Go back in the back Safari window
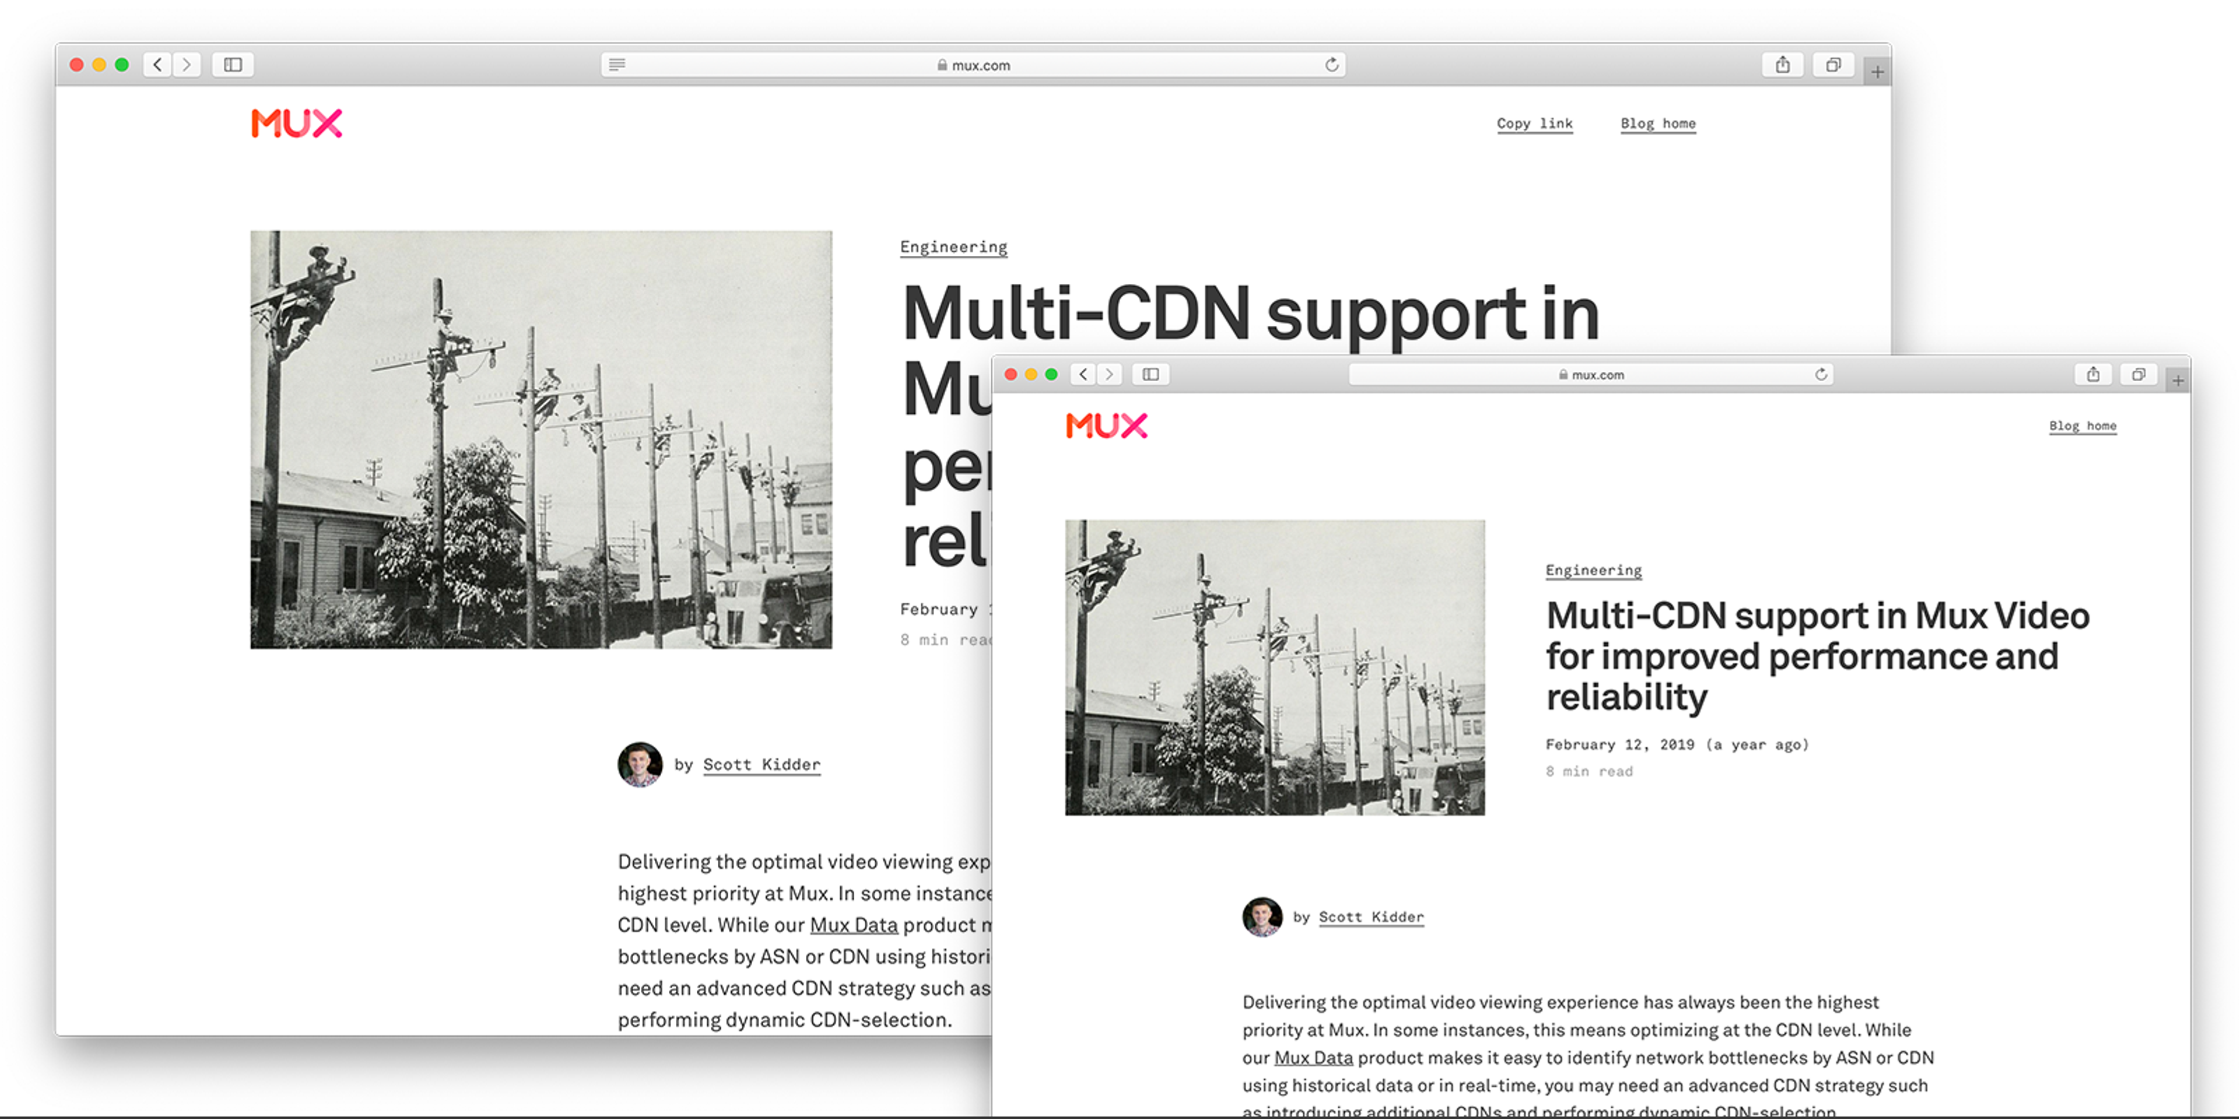The width and height of the screenshot is (2239, 1119). click(x=157, y=64)
